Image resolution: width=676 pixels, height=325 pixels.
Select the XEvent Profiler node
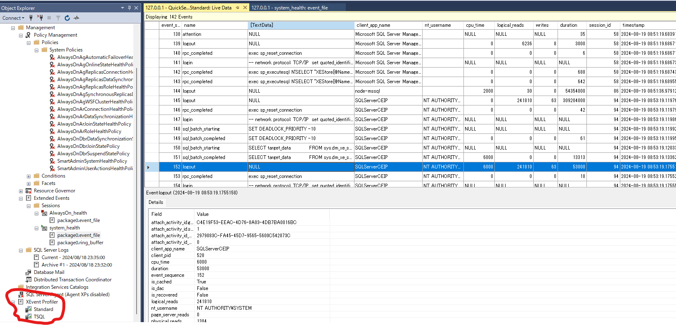(42, 302)
